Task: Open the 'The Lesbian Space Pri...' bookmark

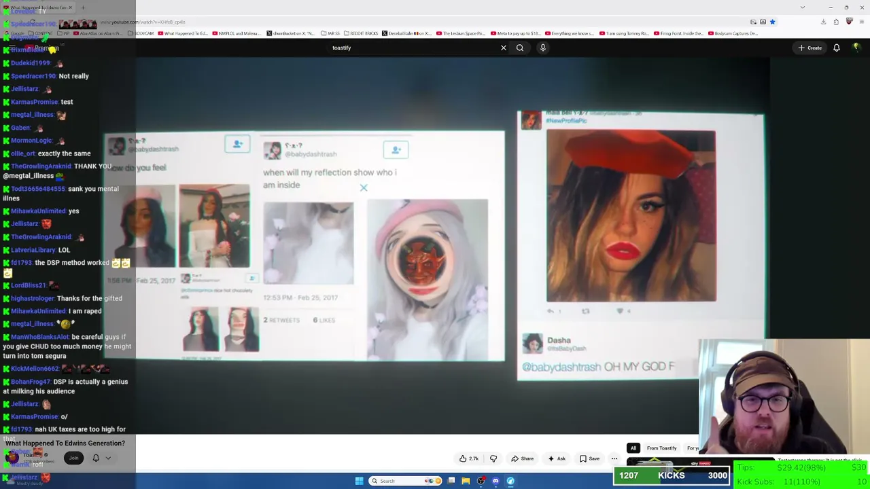Action: [460, 33]
